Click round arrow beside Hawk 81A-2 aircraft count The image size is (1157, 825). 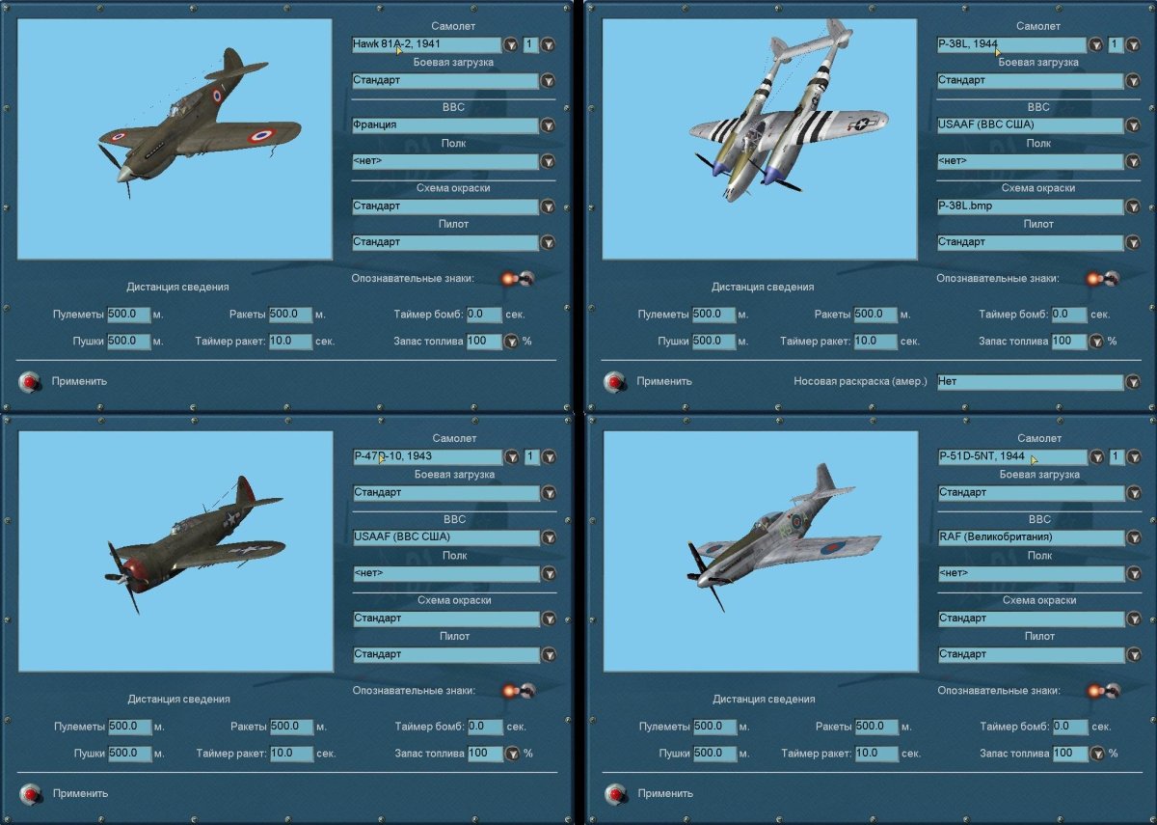[x=548, y=44]
